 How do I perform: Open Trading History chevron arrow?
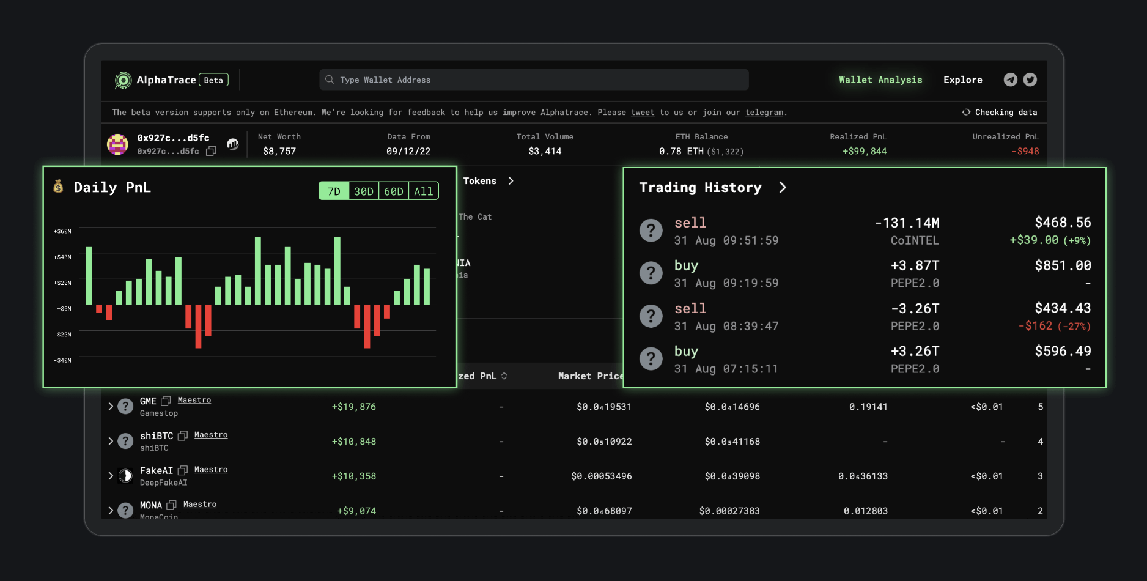(783, 188)
